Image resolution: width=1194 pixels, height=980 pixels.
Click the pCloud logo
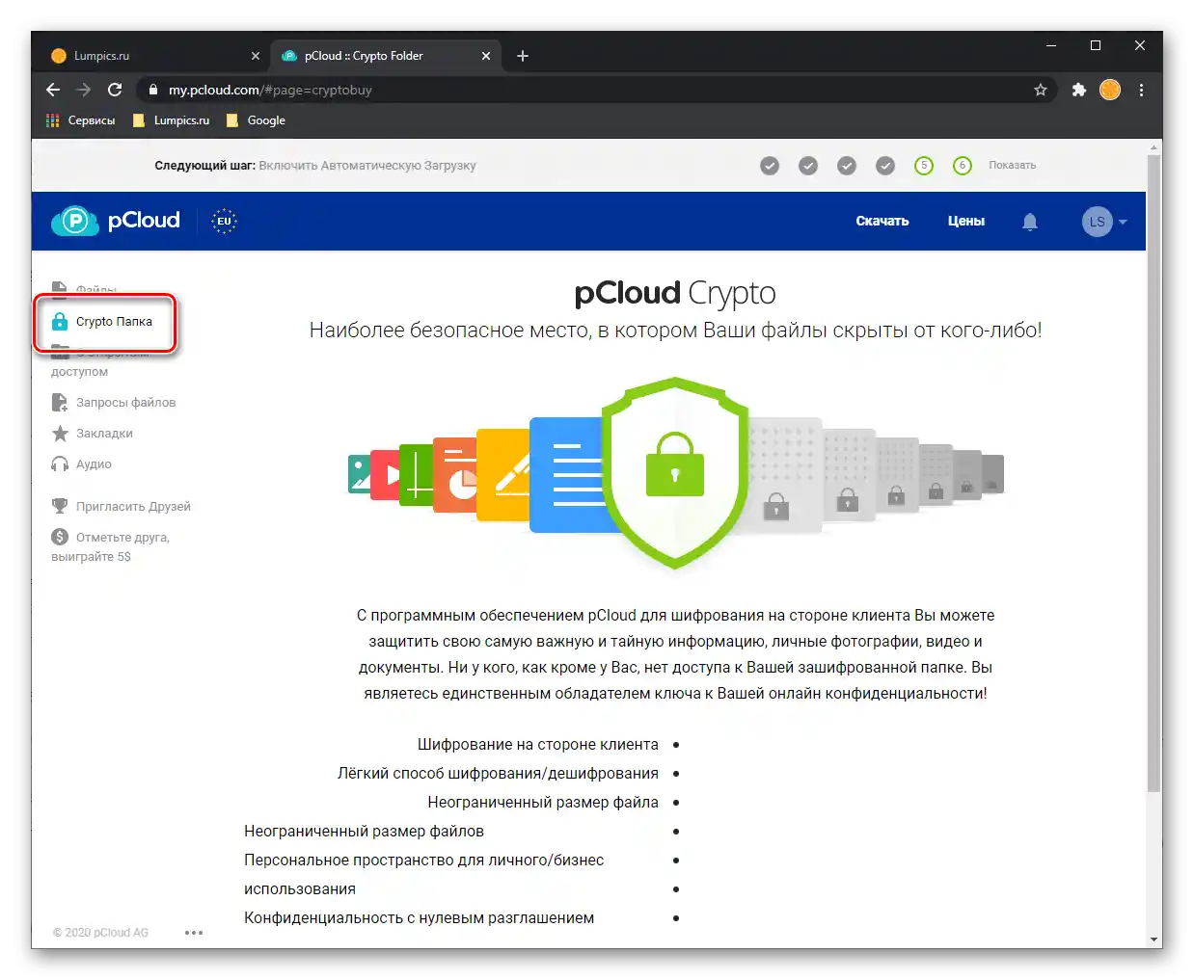pyautogui.click(x=116, y=221)
